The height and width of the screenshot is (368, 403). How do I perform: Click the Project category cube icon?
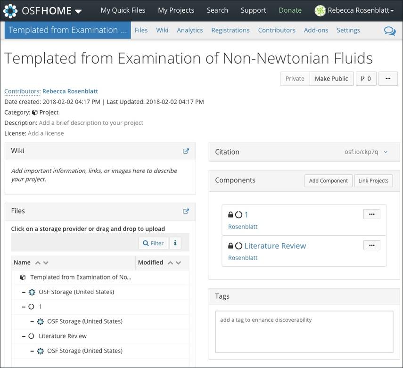(x=35, y=113)
